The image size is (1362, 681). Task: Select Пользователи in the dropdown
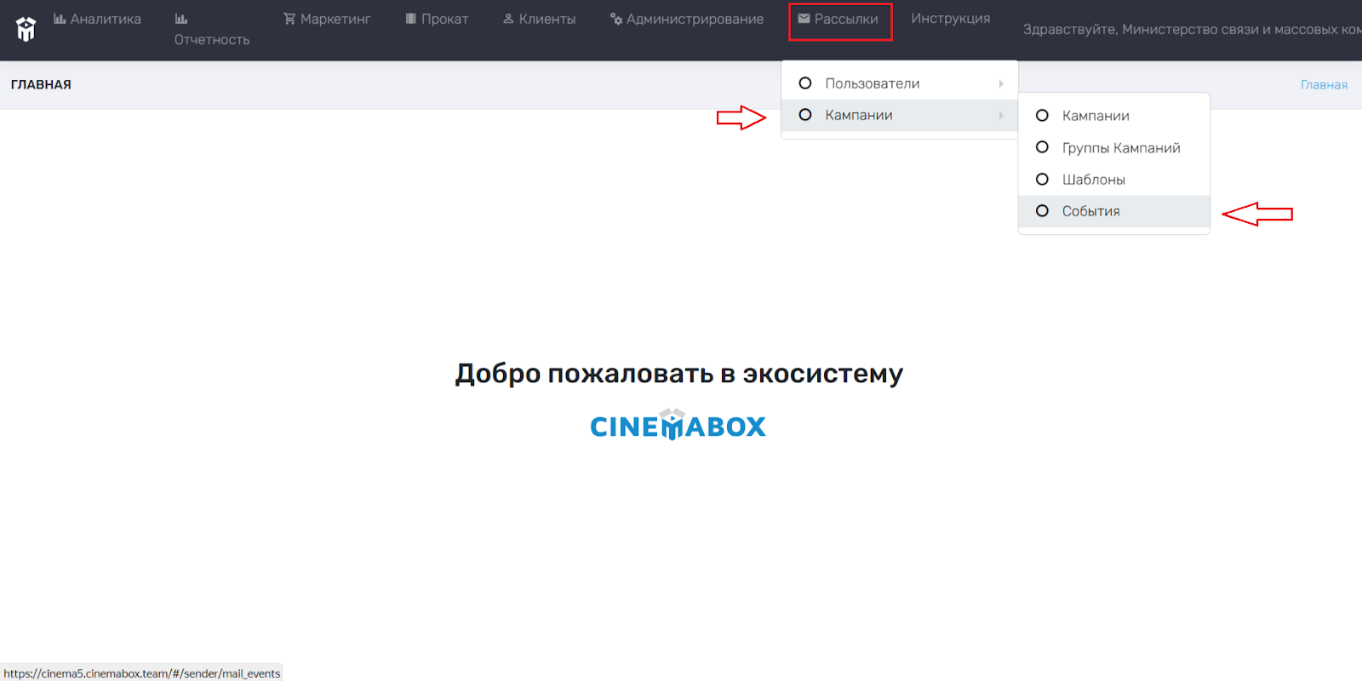pos(900,83)
